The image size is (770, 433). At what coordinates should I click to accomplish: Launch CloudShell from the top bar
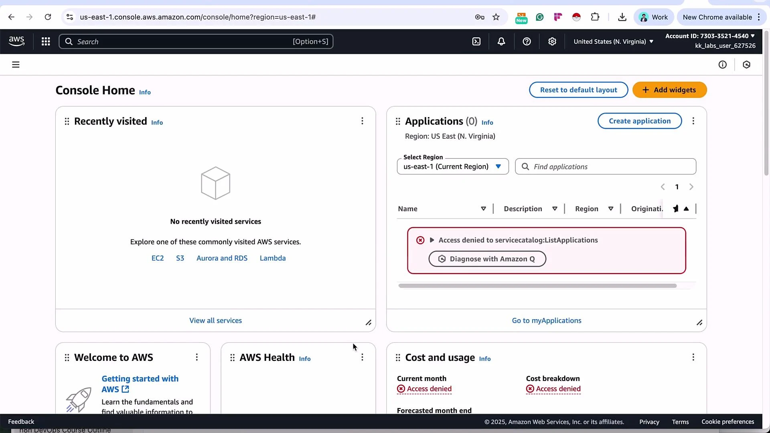[476, 41]
